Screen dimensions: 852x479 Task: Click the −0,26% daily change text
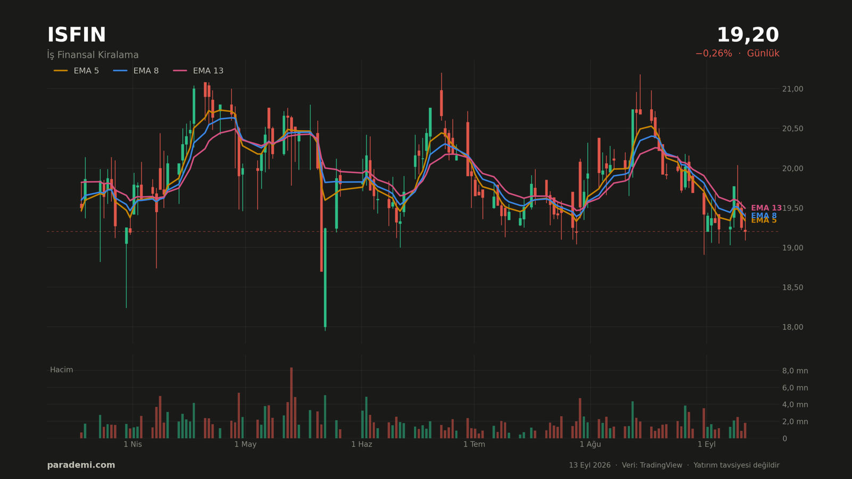pos(714,53)
